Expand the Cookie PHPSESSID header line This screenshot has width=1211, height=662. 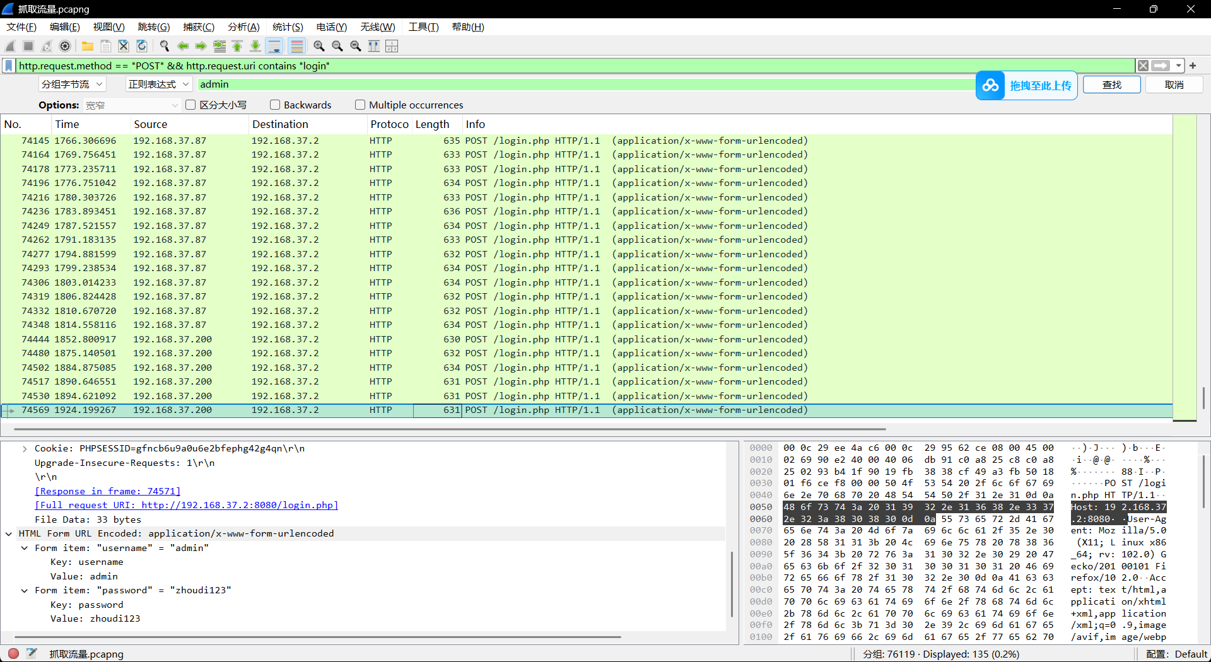(25, 448)
